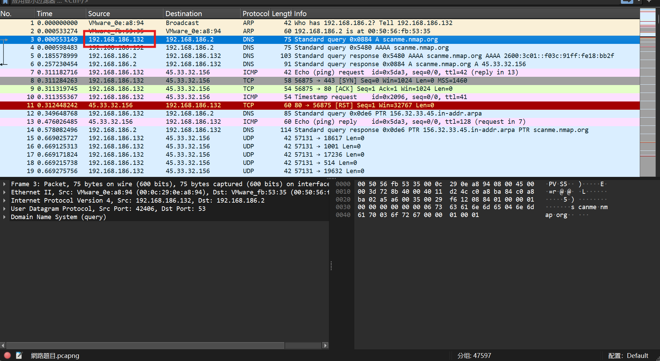Expand the Frame 3 details node
The image size is (660, 361).
click(x=4, y=184)
